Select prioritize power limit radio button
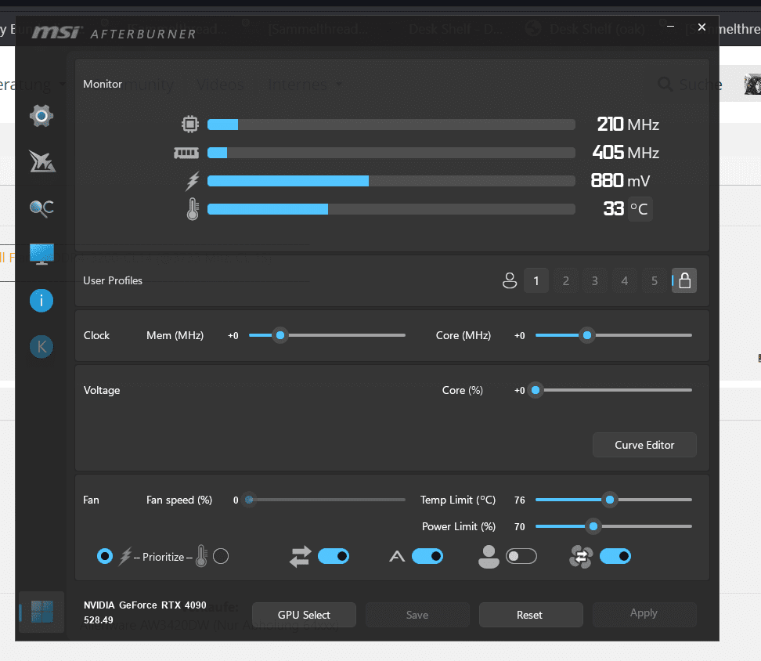The height and width of the screenshot is (661, 761). 105,556
